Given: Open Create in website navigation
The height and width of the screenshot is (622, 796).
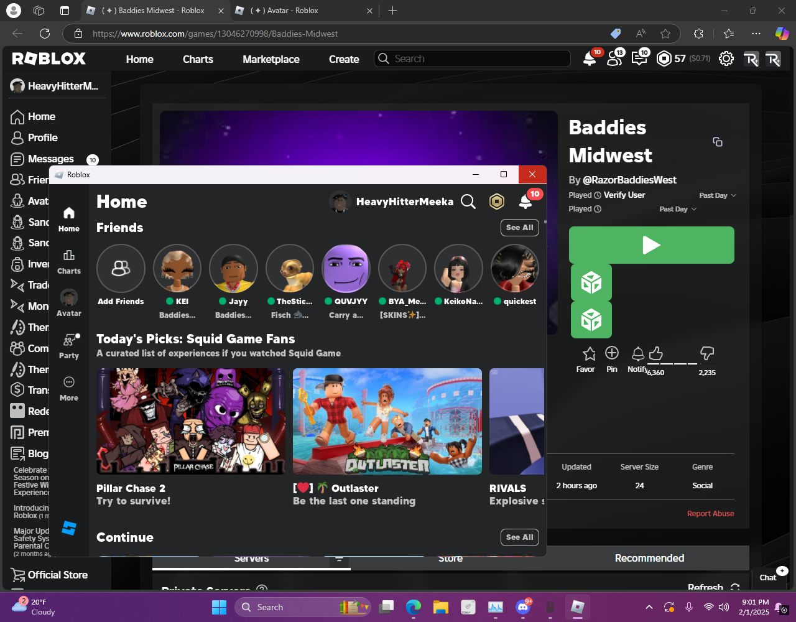Looking at the screenshot, I should tap(344, 59).
